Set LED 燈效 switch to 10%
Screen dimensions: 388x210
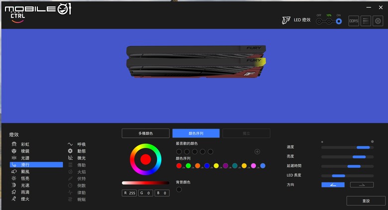(329, 21)
